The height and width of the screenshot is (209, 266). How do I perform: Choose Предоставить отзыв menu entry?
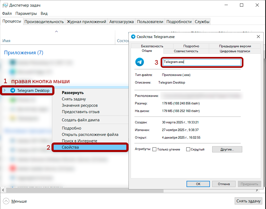point(81,112)
